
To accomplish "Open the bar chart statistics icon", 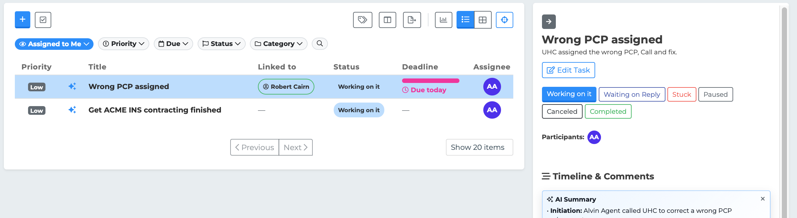I will click(x=443, y=20).
